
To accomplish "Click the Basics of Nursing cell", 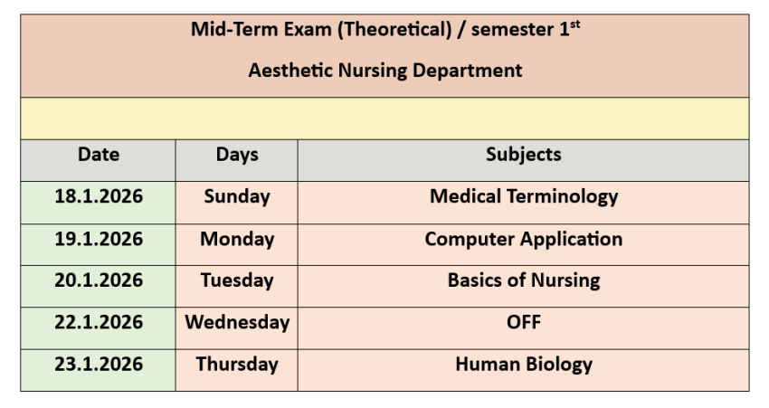I will click(x=523, y=280).
